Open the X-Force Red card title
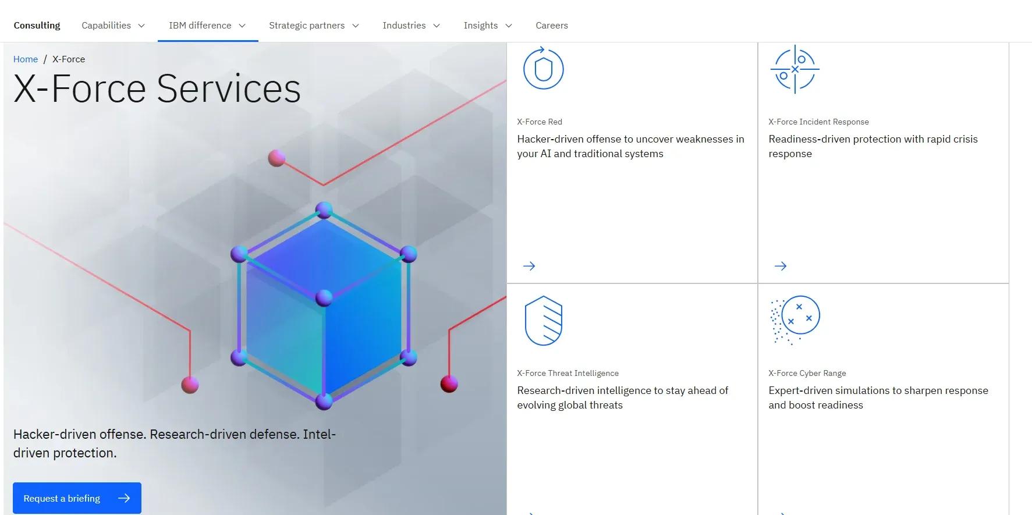The width and height of the screenshot is (1032, 515). click(x=540, y=122)
